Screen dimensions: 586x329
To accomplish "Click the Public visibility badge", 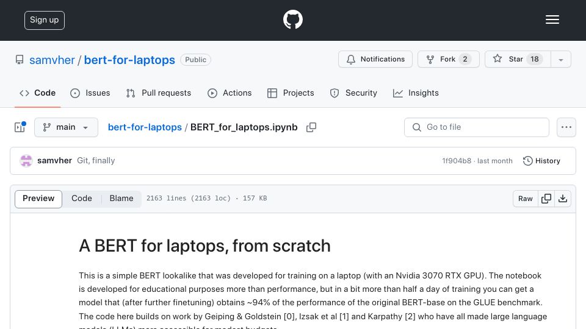I will pyautogui.click(x=195, y=60).
